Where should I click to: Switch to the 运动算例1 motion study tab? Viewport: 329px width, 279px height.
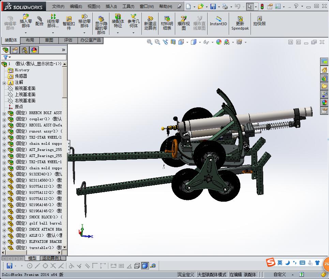51,258
